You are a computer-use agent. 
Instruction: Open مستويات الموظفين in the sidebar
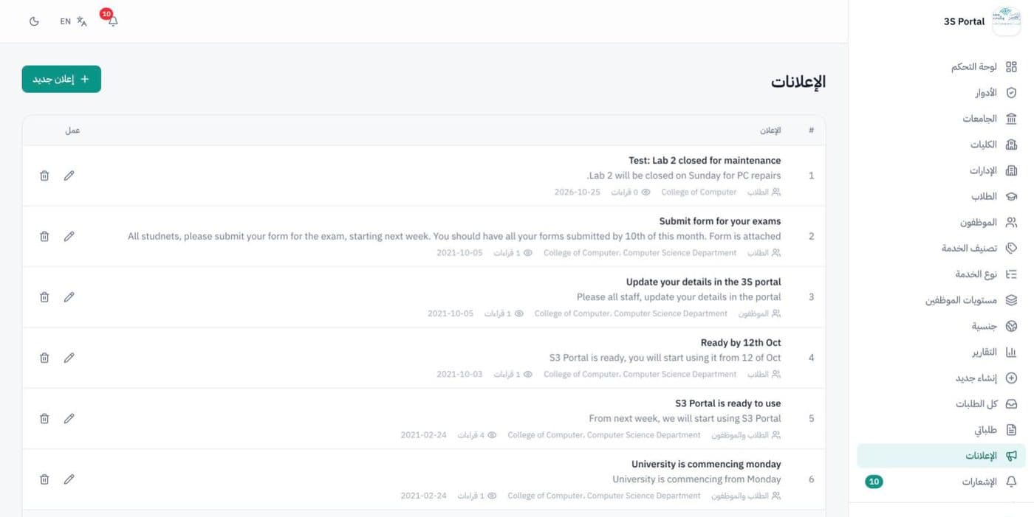coord(941,300)
